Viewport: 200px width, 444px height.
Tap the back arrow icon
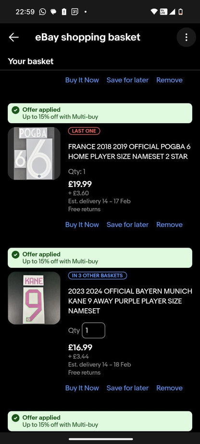[13, 37]
